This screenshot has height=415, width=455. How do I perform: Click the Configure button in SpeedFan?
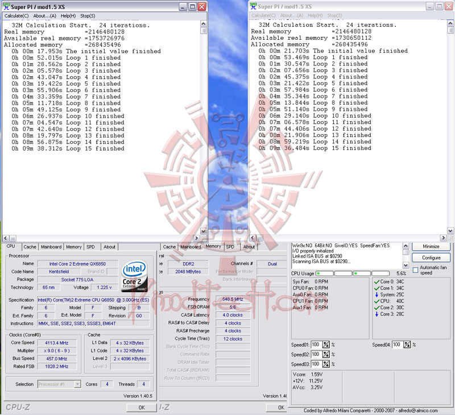tap(431, 258)
